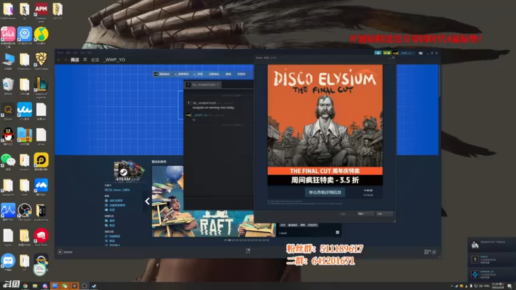
Task: Close the 0S_VielletV105 chat tab
Action: point(218,85)
